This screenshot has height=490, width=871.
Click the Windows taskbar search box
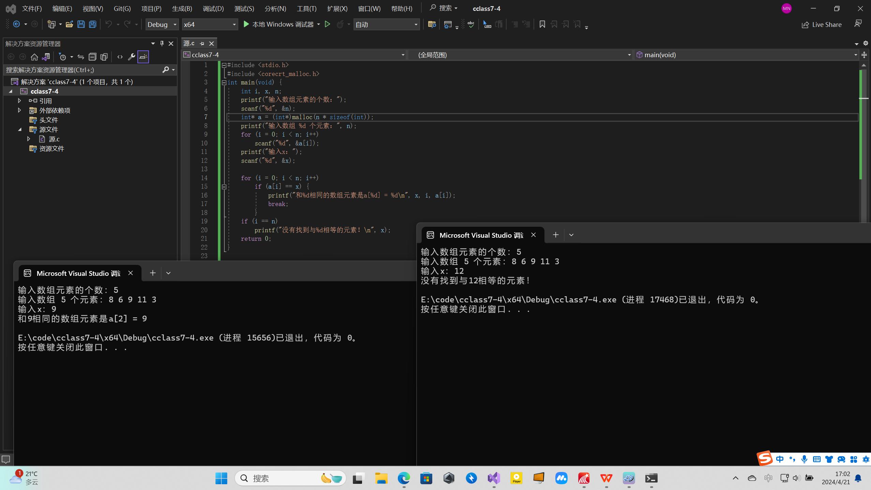click(x=290, y=478)
